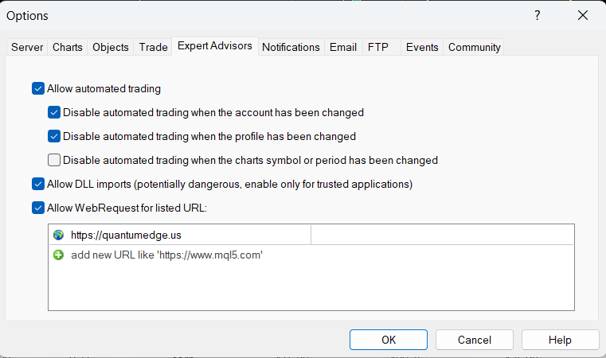The image size is (606, 358).
Task: Open the Email tab
Action: [x=343, y=48]
